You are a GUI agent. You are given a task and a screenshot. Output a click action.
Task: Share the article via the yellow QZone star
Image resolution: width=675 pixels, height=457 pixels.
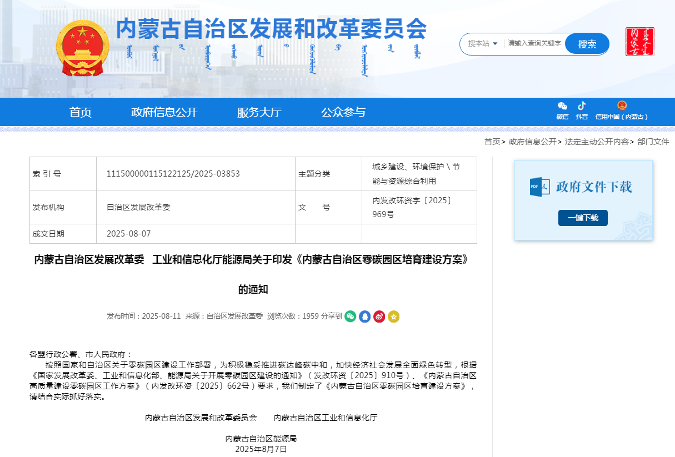click(394, 317)
